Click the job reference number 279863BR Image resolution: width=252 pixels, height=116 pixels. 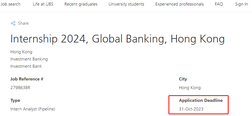coord(20,88)
